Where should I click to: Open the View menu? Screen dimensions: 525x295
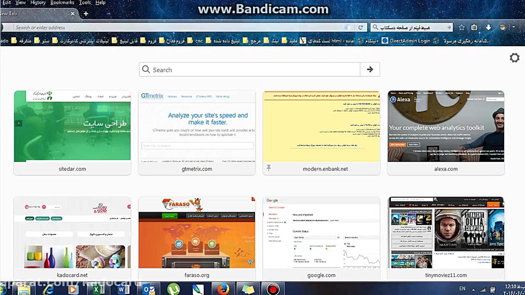pos(20,2)
